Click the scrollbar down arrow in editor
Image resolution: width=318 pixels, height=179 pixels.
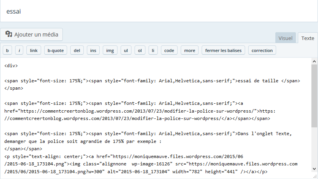[x=315, y=169]
